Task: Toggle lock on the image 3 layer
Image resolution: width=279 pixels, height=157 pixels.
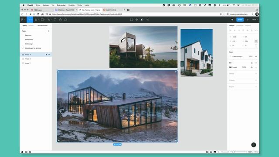Action: (47, 55)
